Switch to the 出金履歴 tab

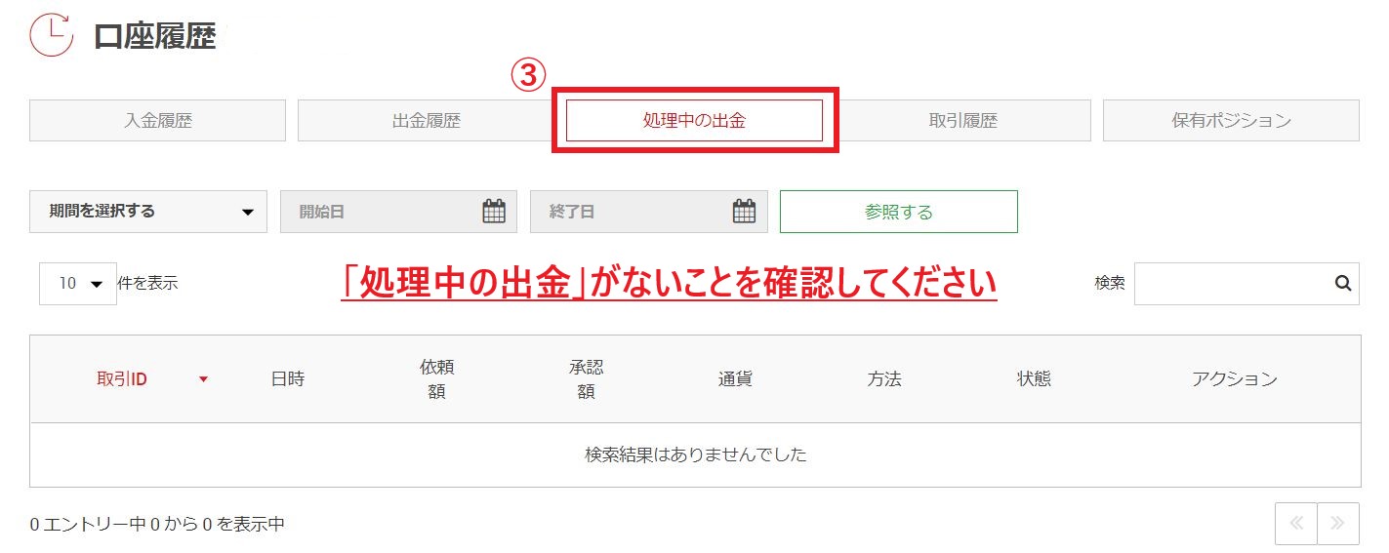tap(426, 121)
